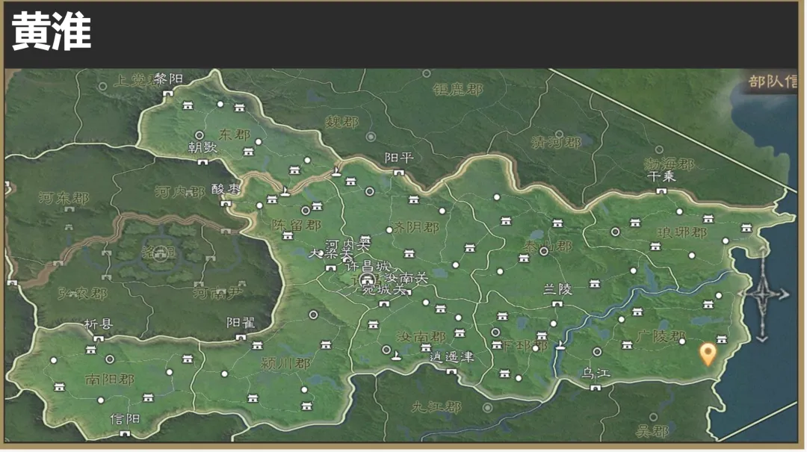Click the 弘农郡 region label
This screenshot has height=452, width=807.
pos(82,294)
